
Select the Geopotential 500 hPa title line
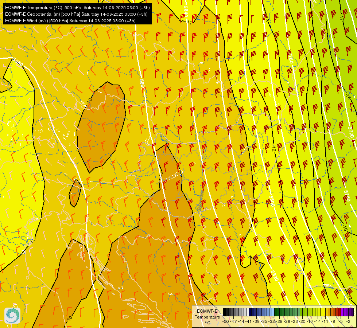76,14
